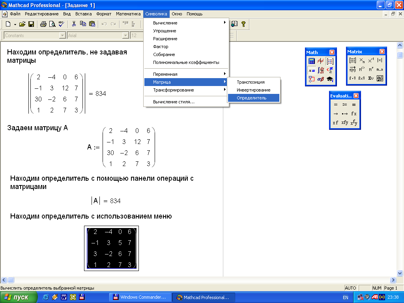Select Инвертирование in Матрица submenu
Viewport: 404px width, 303px height.
[x=254, y=90]
